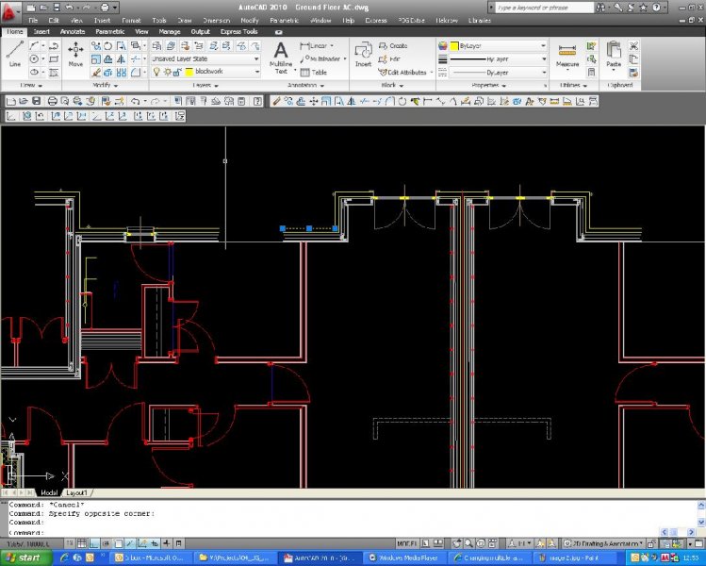706x566 pixels.
Task: Click Create in the Block panel
Action: point(394,45)
